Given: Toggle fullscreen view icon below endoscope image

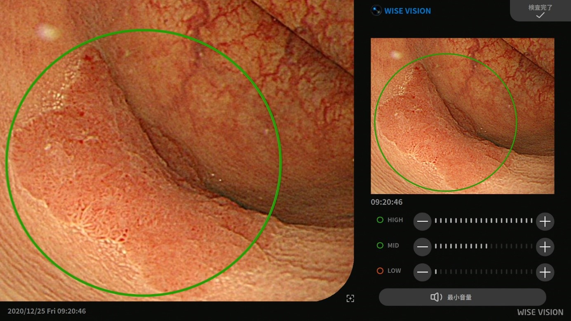Looking at the screenshot, I should coord(350,298).
